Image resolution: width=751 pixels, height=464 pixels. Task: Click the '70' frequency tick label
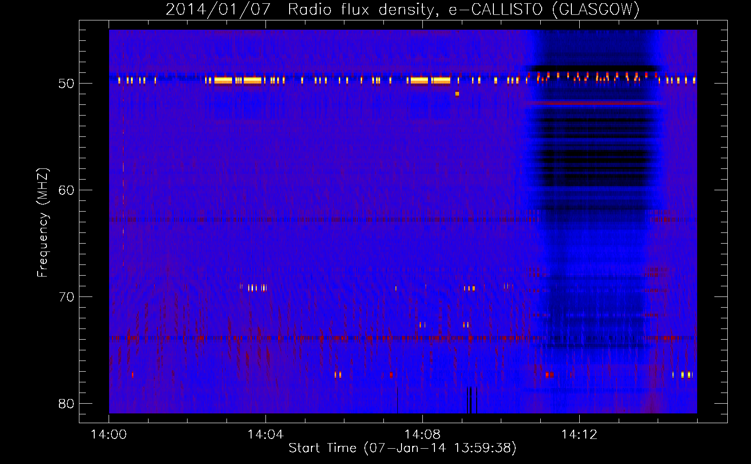(66, 297)
